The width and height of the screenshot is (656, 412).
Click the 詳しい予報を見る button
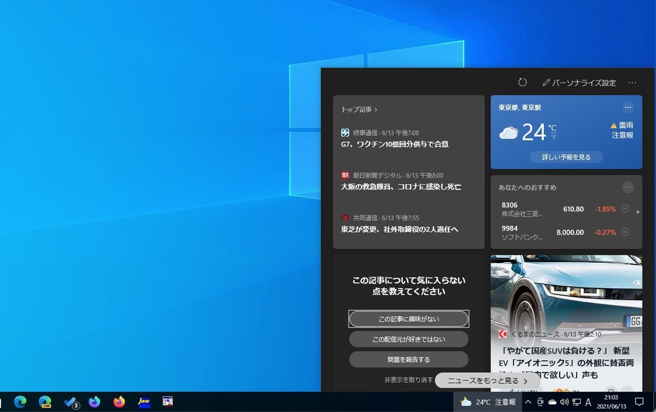click(566, 157)
